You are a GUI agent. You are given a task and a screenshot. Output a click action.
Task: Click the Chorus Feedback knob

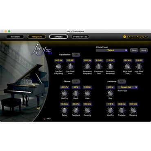[76, 110]
